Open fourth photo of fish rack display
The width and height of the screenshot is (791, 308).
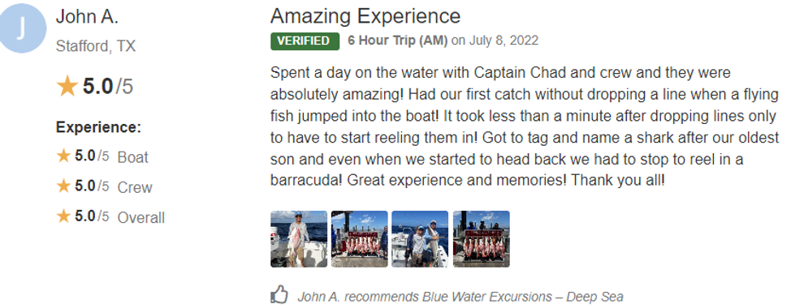click(482, 238)
